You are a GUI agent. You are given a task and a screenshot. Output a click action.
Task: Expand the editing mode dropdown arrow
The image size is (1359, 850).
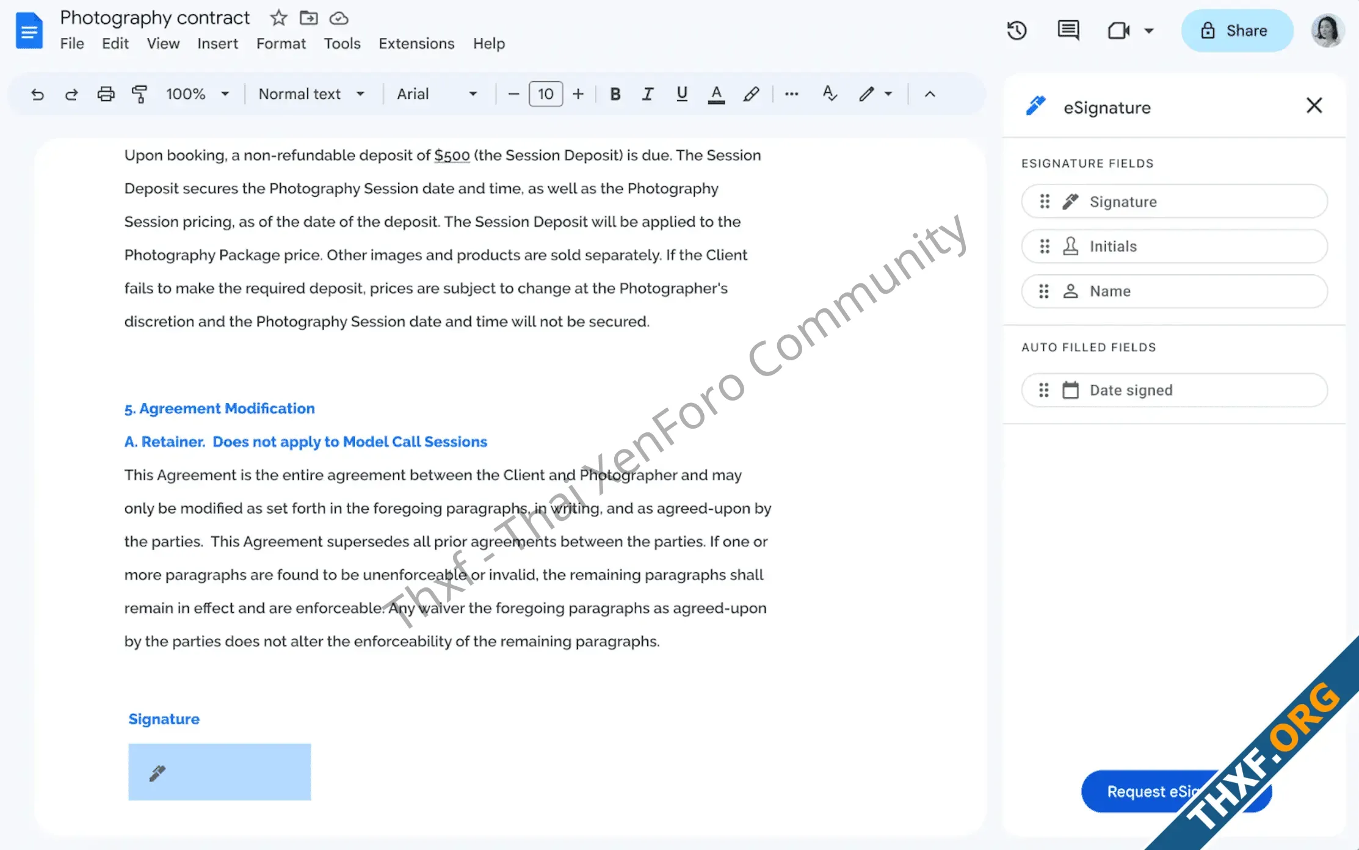pos(888,94)
